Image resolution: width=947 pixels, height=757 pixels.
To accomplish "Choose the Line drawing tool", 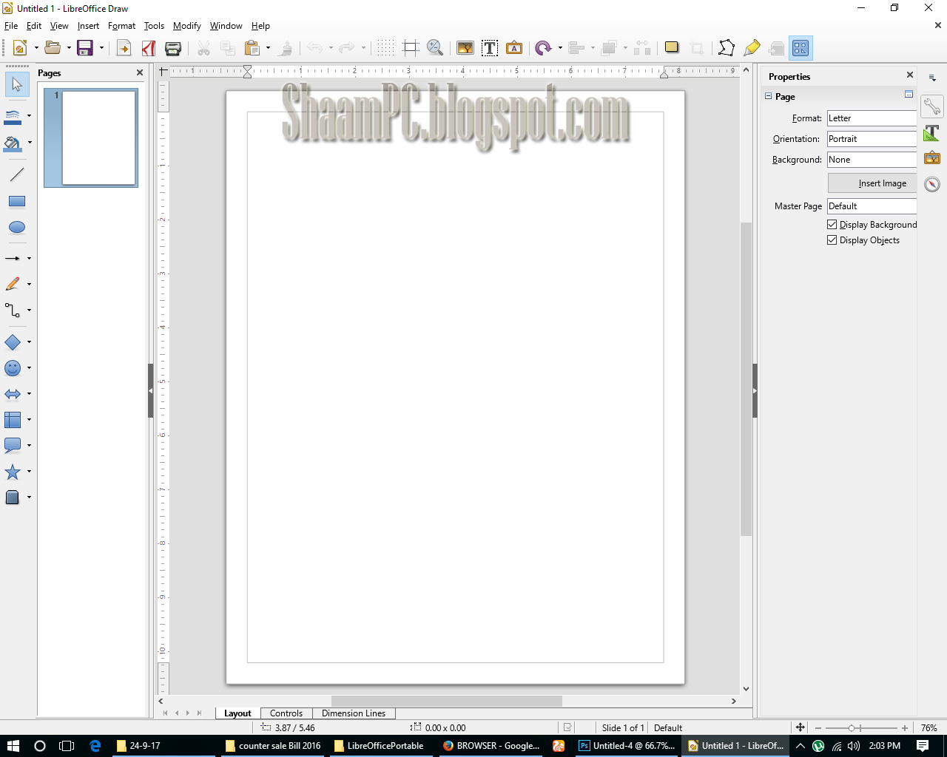I will (x=17, y=175).
